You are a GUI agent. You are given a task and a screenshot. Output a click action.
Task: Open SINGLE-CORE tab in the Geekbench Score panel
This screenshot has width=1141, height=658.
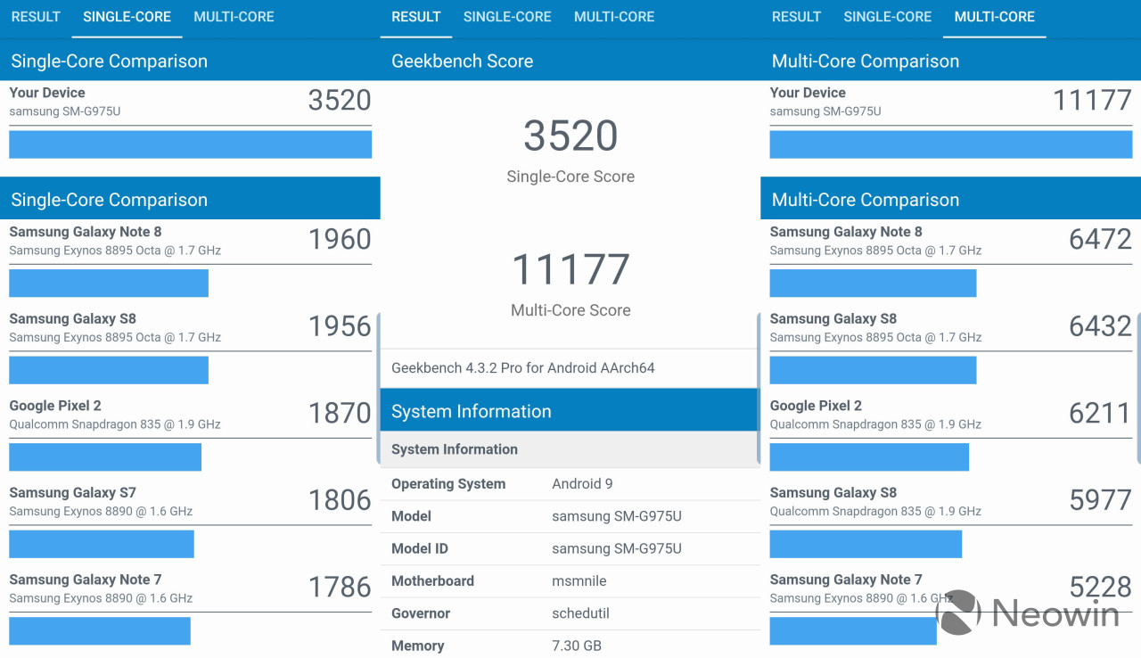tap(507, 17)
